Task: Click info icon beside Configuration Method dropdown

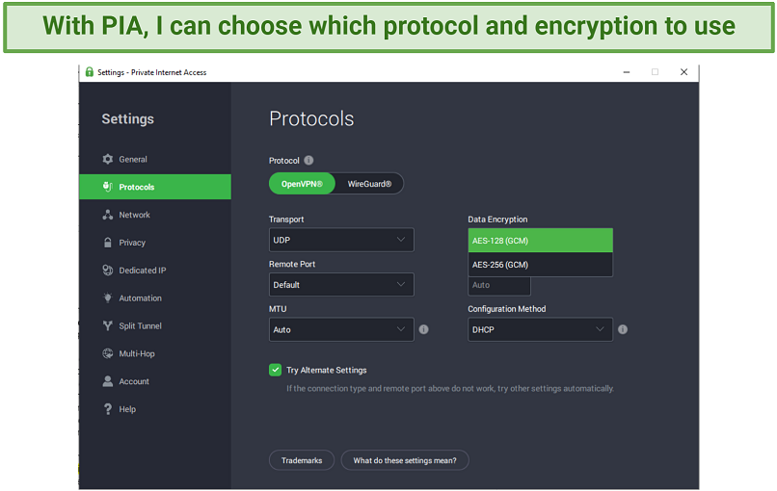Action: point(623,329)
